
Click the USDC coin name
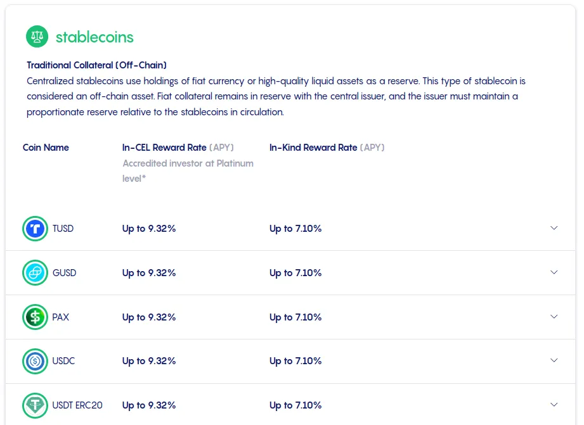coord(63,361)
